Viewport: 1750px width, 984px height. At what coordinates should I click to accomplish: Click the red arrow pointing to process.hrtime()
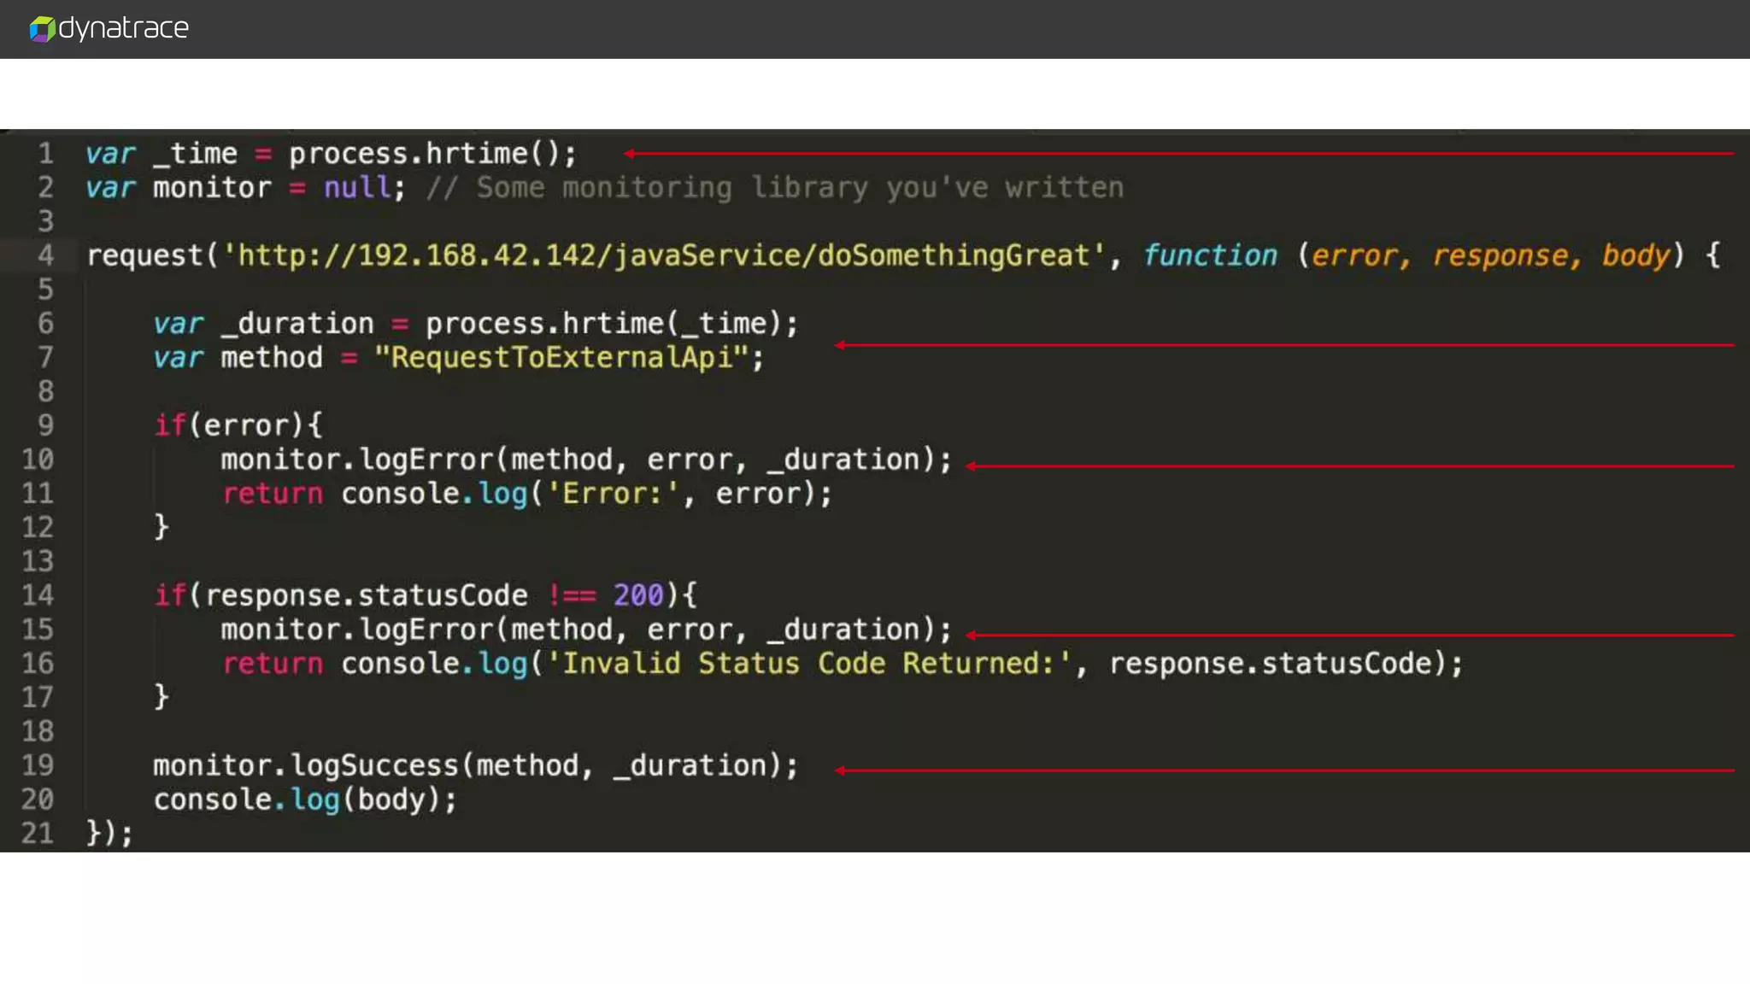point(1177,154)
